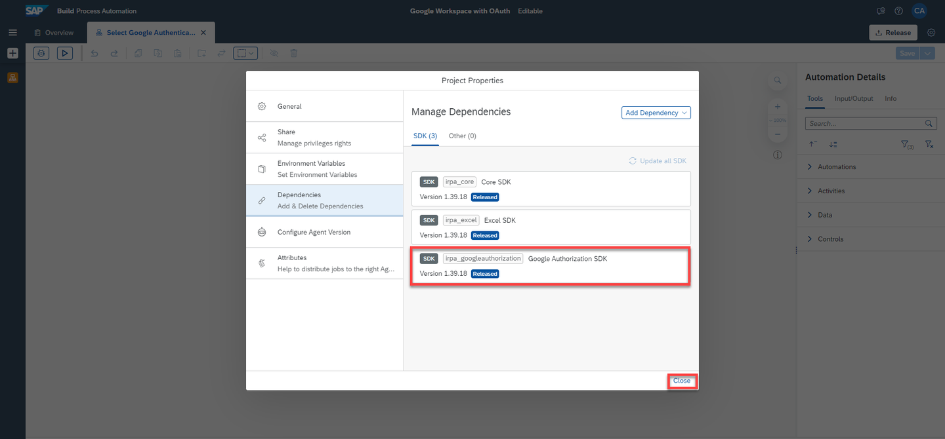
Task: Open the Save button dropdown arrow
Action: [927, 53]
